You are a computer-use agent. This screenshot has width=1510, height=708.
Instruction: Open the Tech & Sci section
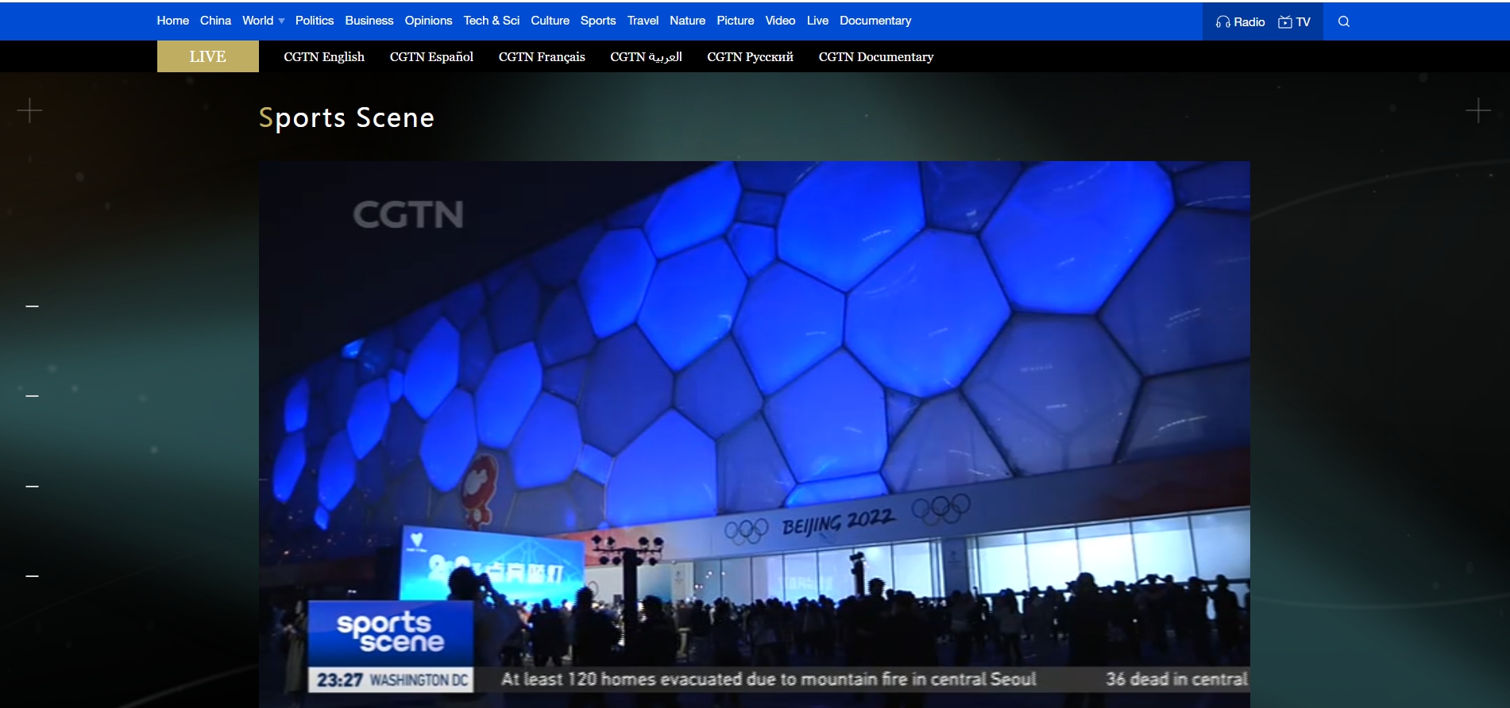[x=491, y=21]
